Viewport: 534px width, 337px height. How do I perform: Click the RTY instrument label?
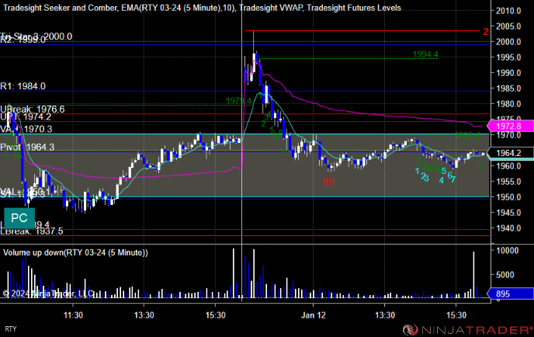click(x=10, y=328)
